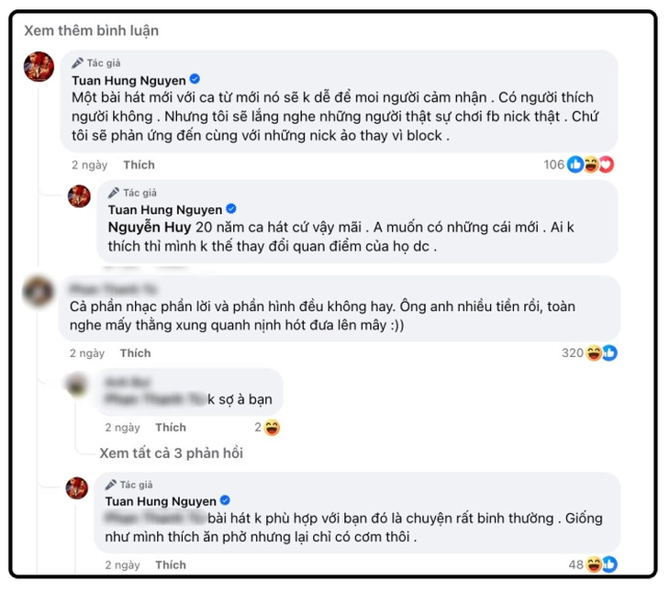Open Tuan Hung Nguyen profile from first comment
670x592 pixels.
[129, 81]
